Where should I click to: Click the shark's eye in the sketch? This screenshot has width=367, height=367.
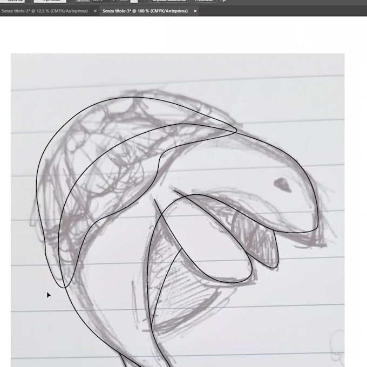(x=282, y=185)
